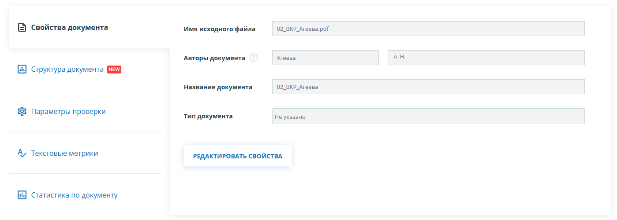Show the Статистика по документу tab
Viewport: 617px width, 220px height.
tap(74, 195)
